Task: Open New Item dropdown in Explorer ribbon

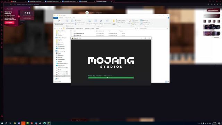Action: pos(121,20)
